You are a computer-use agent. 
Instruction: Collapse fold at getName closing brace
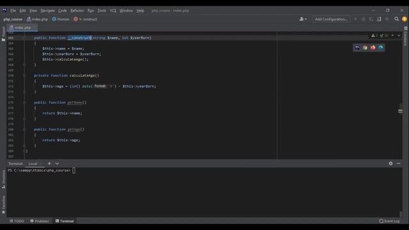tap(24, 119)
